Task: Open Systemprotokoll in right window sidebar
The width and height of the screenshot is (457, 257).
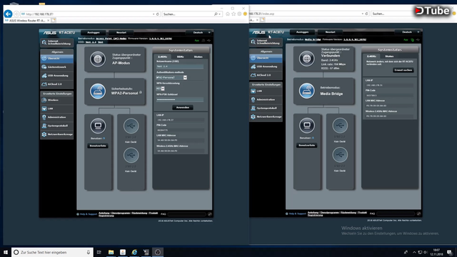Action: [266, 108]
